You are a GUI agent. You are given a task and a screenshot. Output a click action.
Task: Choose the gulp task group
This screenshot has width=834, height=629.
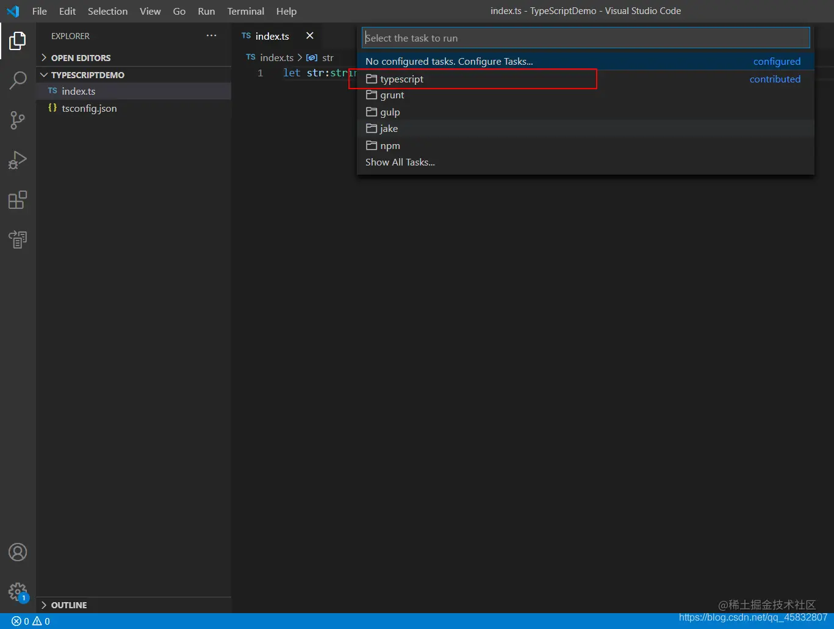(586, 112)
